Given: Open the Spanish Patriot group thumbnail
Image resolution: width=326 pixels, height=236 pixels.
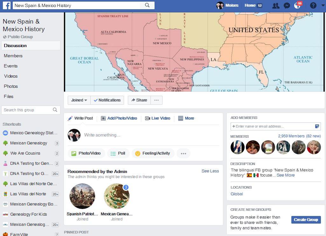Looking at the screenshot, I should coord(82,196).
